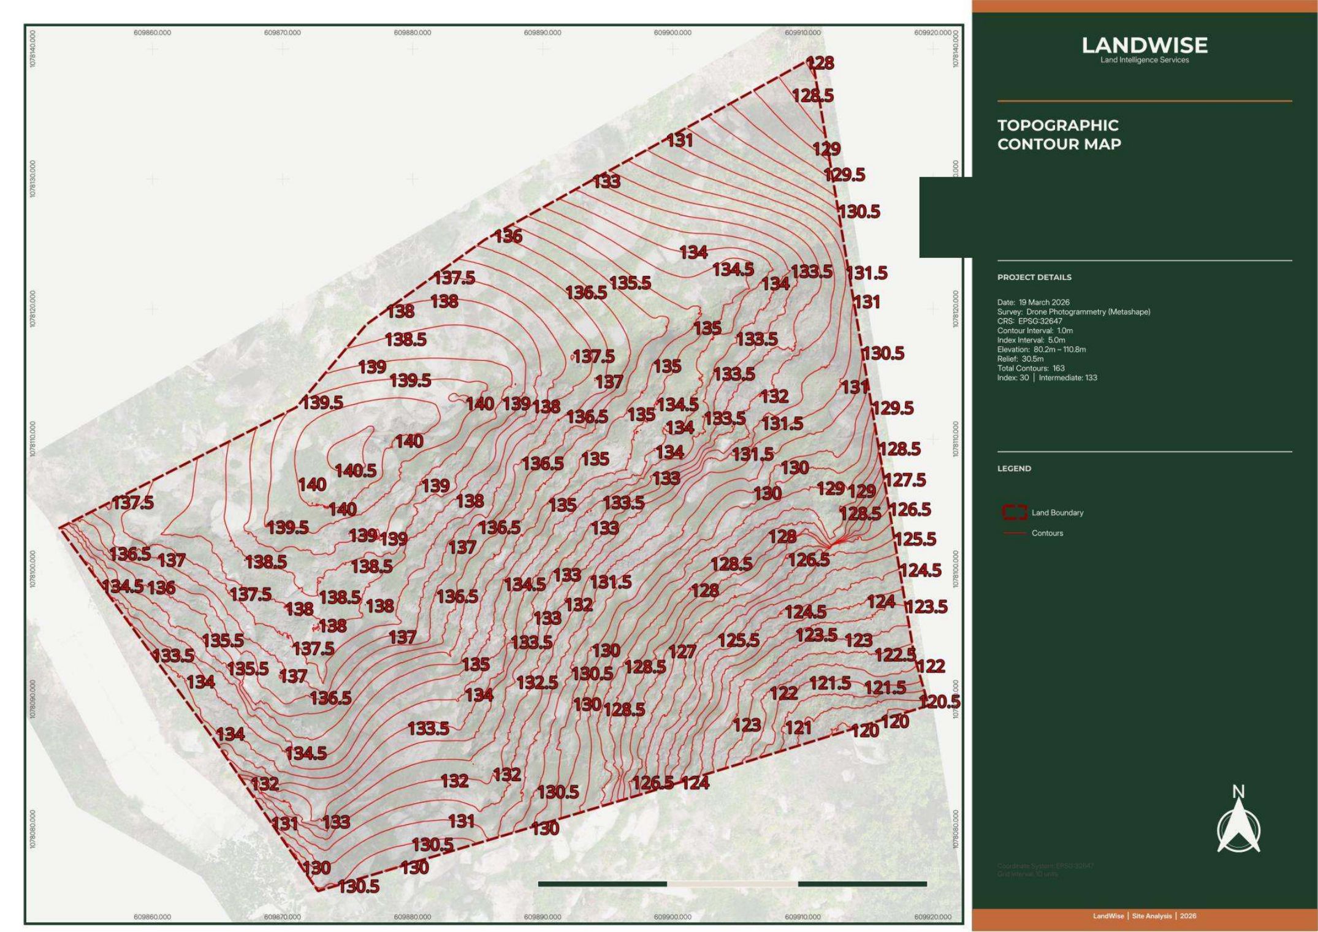Click the 1078090.000 northing label on left axis
Viewport: 1318px width, 932px height.
coord(32,699)
